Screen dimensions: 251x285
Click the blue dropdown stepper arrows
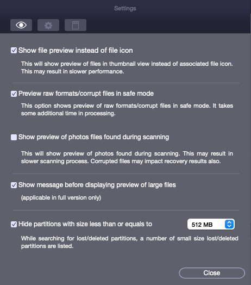pos(229,224)
